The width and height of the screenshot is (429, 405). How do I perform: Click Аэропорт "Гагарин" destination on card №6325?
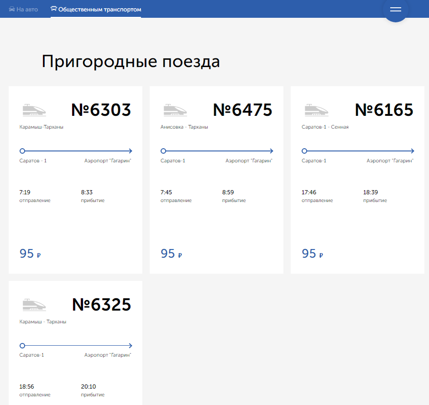click(108, 355)
